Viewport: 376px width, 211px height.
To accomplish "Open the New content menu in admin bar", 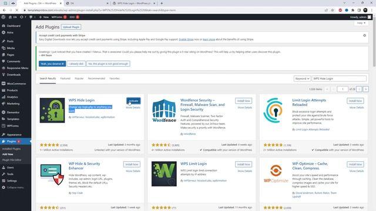I will point(44,17).
